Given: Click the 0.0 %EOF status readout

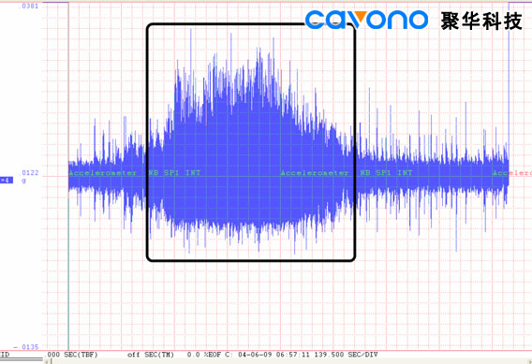Looking at the screenshot, I should [203, 355].
